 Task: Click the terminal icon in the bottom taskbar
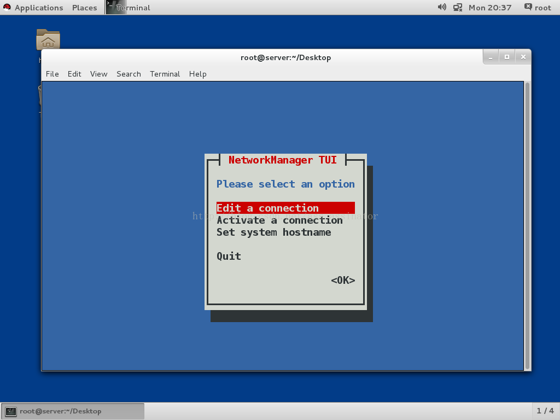tap(11, 411)
